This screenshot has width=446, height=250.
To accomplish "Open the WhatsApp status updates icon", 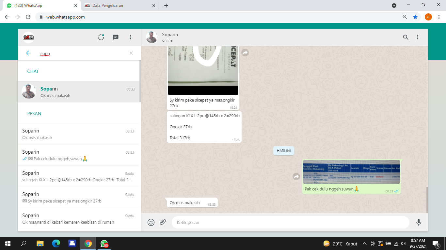I will tap(101, 37).
